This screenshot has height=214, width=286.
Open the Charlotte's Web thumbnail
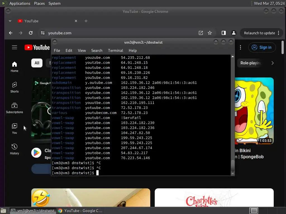[x=214, y=198]
